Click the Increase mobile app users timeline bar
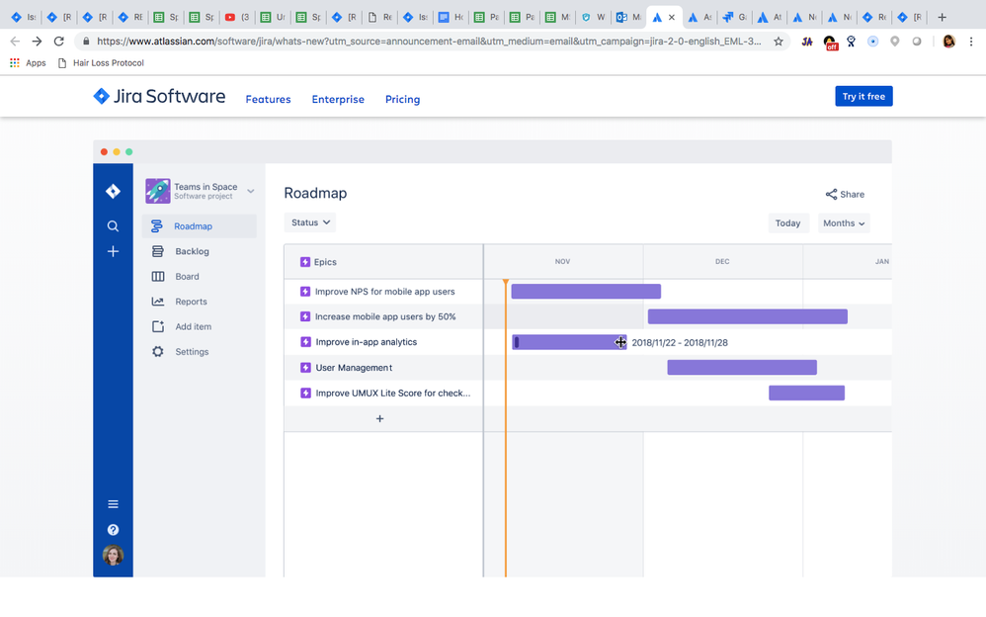This screenshot has height=617, width=986. (748, 316)
